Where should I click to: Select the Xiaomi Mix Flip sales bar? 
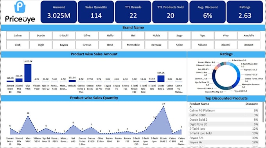coord(19,80)
